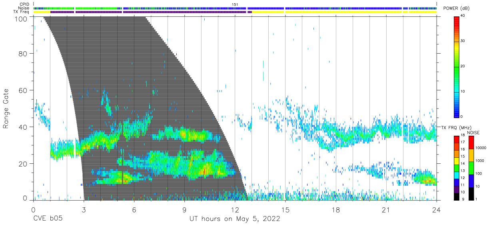Click the 40 tick on Range Gate axis
Screen dimensions: 491x227
click(24, 127)
